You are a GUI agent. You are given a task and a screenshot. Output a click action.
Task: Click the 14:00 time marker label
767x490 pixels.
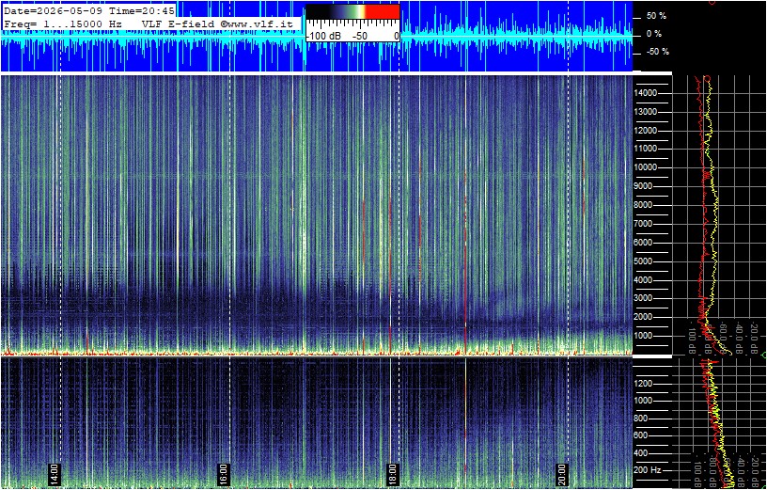pyautogui.click(x=54, y=474)
